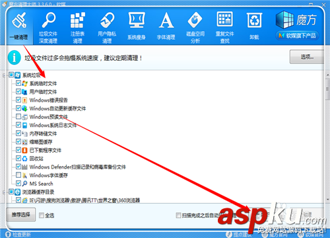Click the 已下载程序文件 orange download icon

24,150
